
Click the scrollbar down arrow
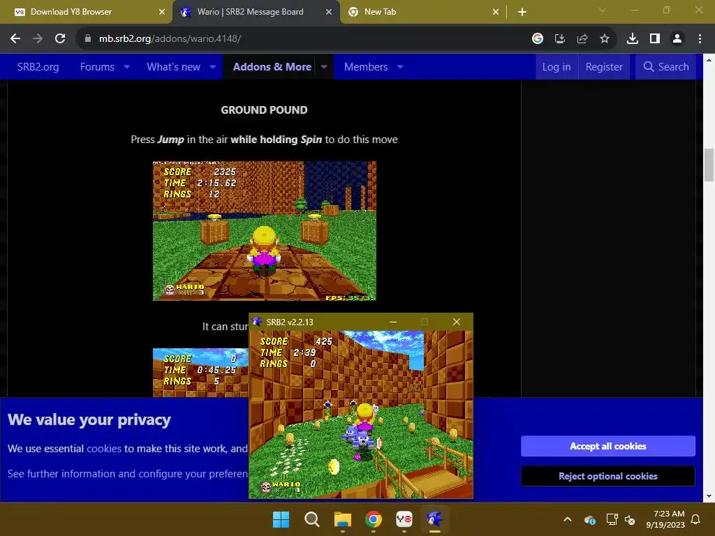(709, 496)
